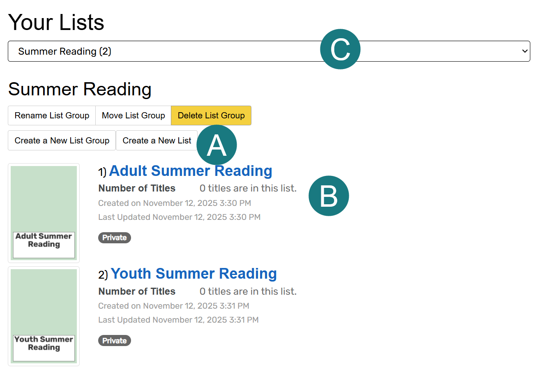This screenshot has height=374, width=541.
Task: Click Adult list's '0 titles are in this list' text
Action: [x=248, y=188]
